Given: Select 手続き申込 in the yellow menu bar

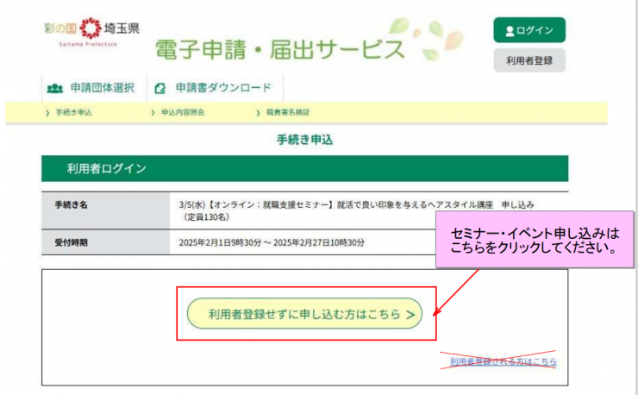Looking at the screenshot, I should click(73, 112).
